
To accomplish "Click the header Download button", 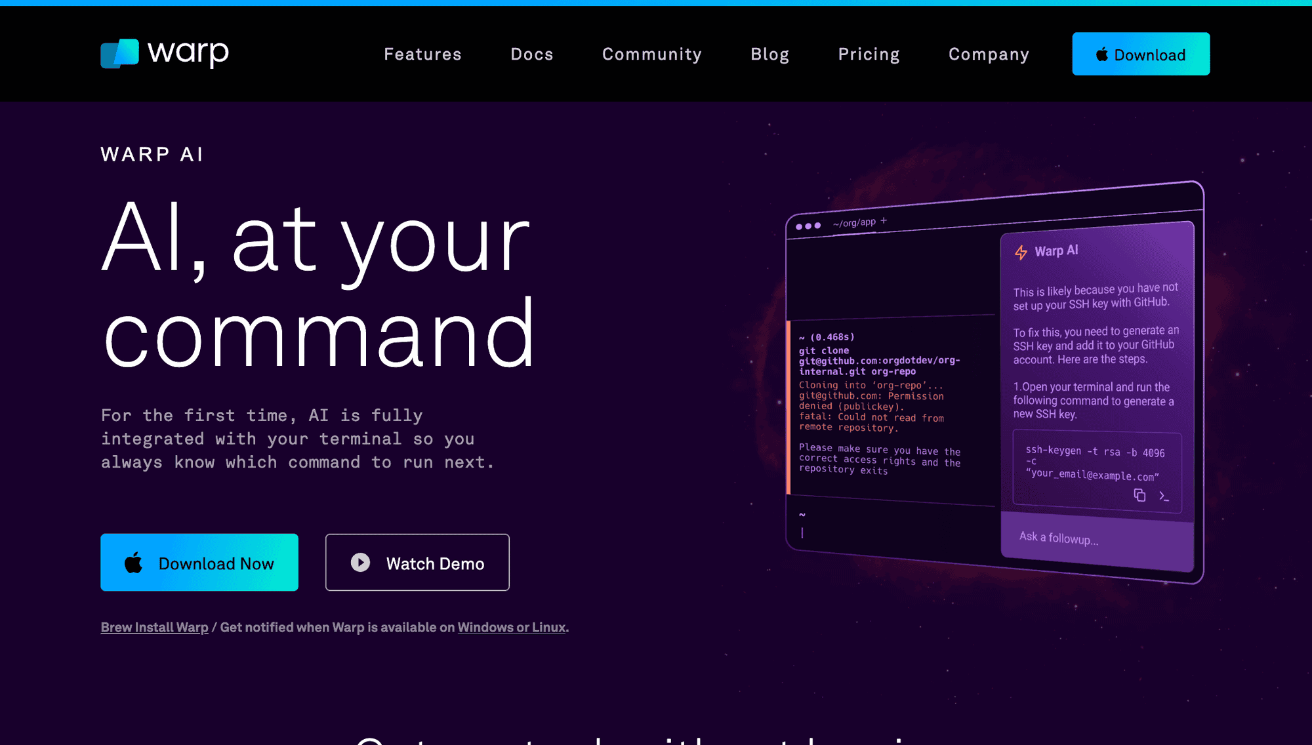I will (x=1141, y=54).
